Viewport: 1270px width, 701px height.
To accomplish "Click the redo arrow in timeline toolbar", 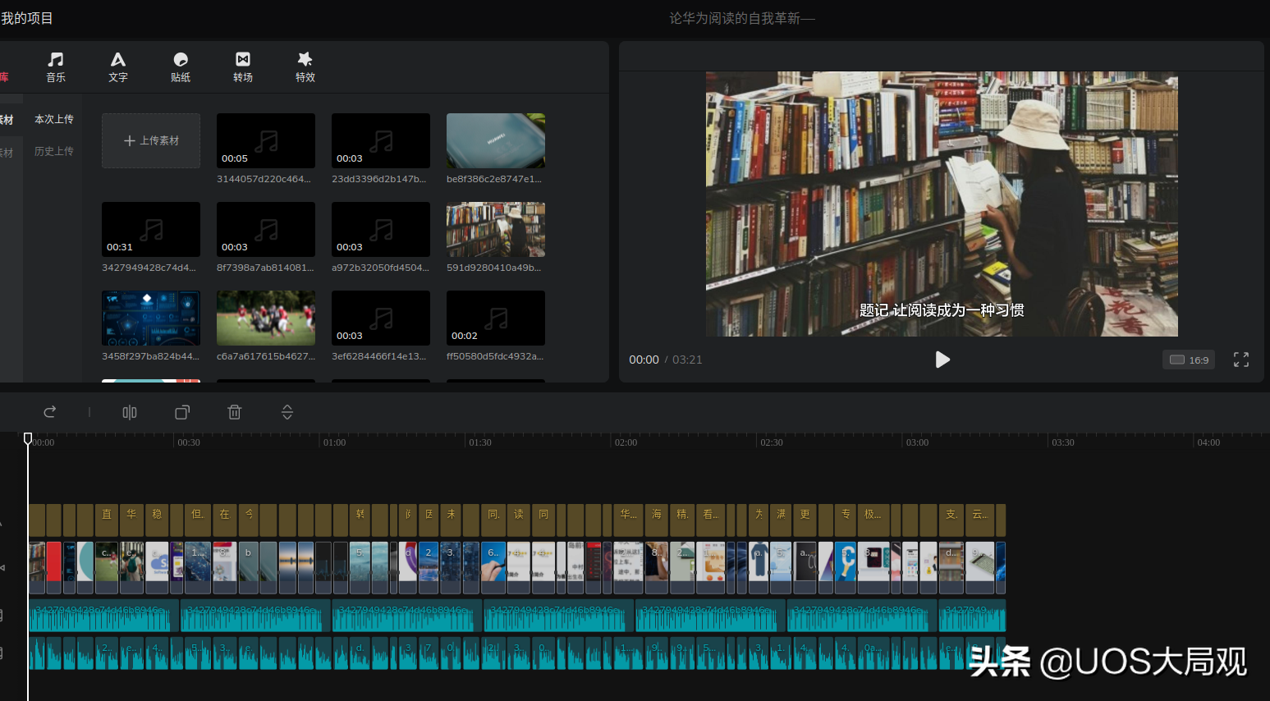I will point(50,412).
